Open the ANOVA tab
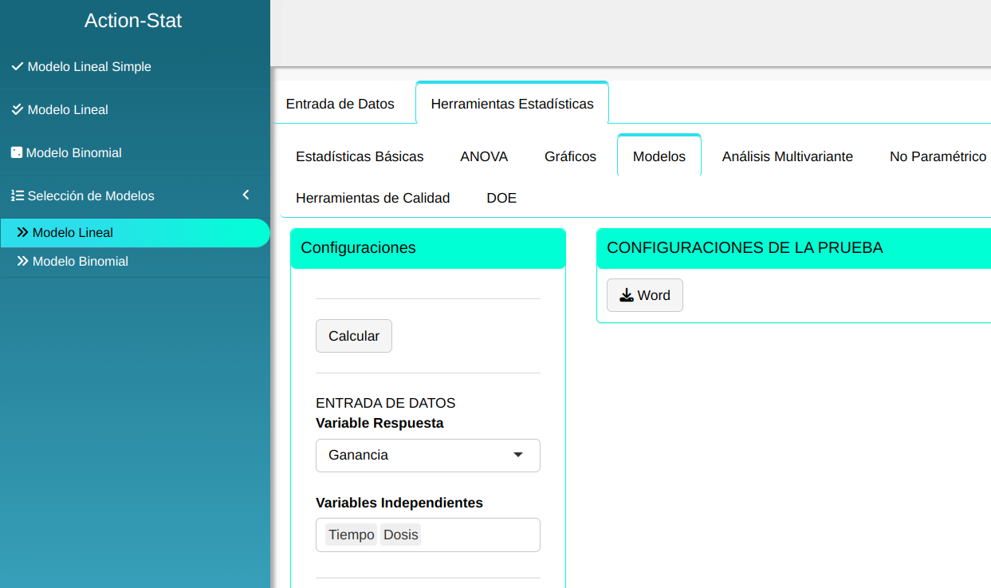The height and width of the screenshot is (588, 991). tap(484, 156)
